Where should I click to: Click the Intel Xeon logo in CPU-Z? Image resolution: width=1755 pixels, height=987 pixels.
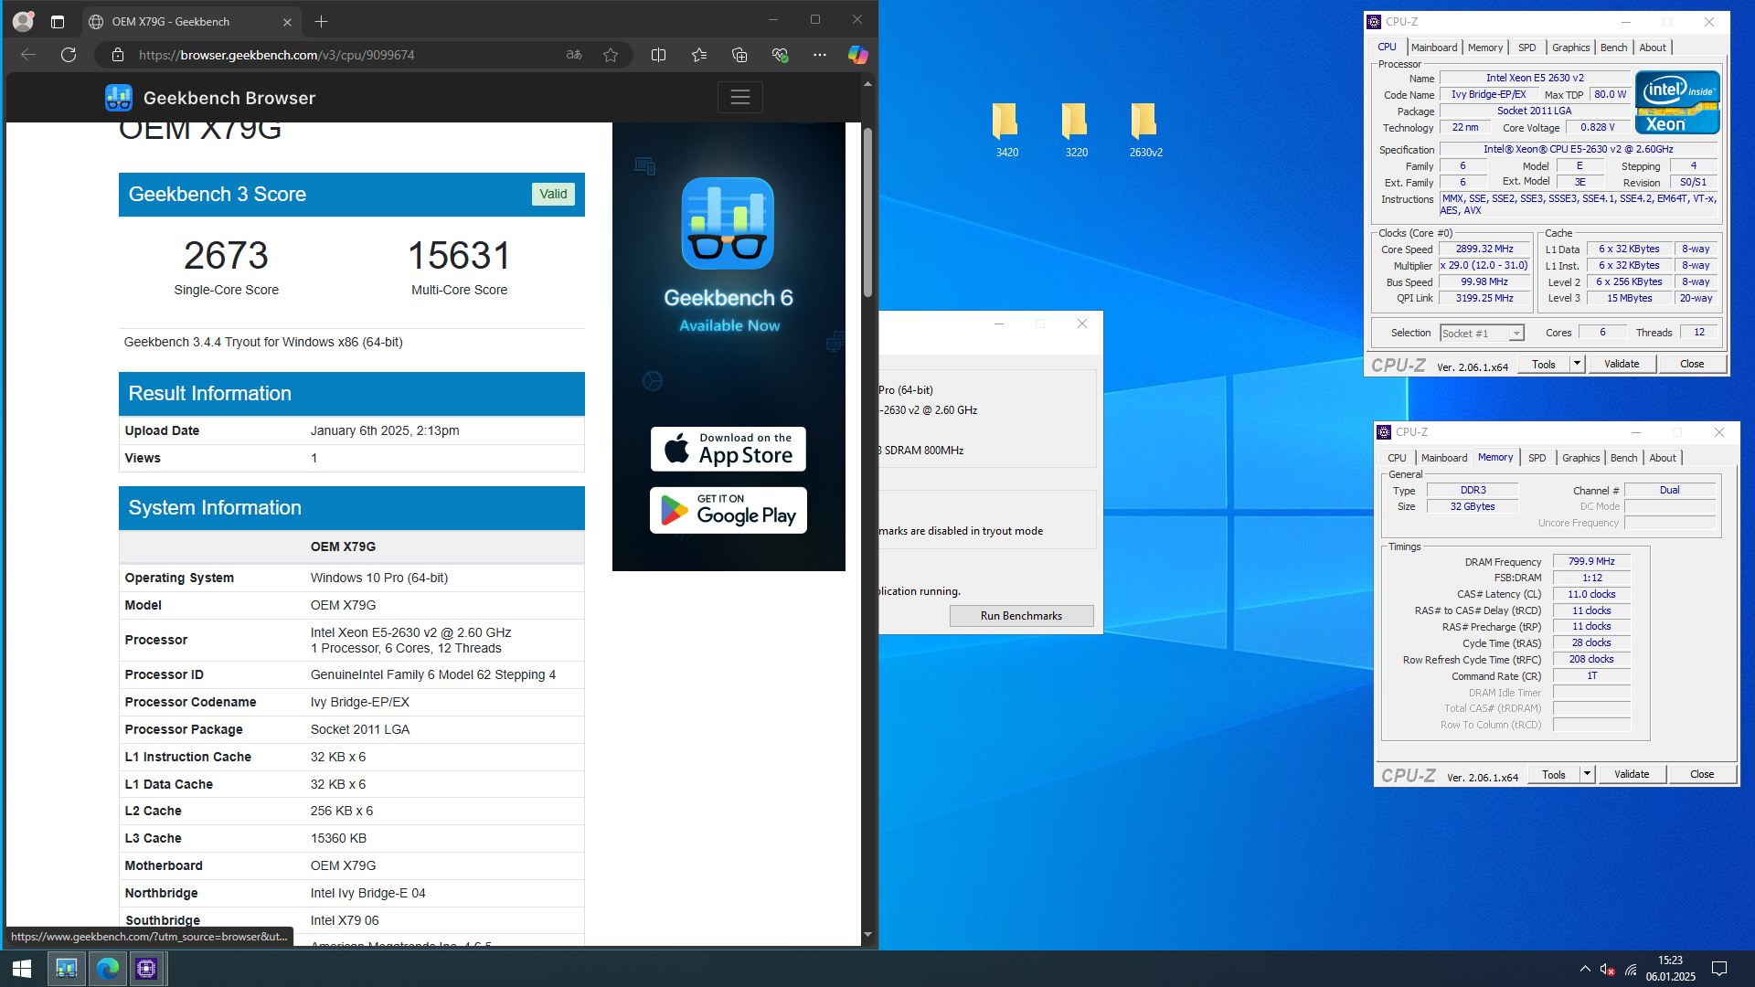pos(1678,102)
